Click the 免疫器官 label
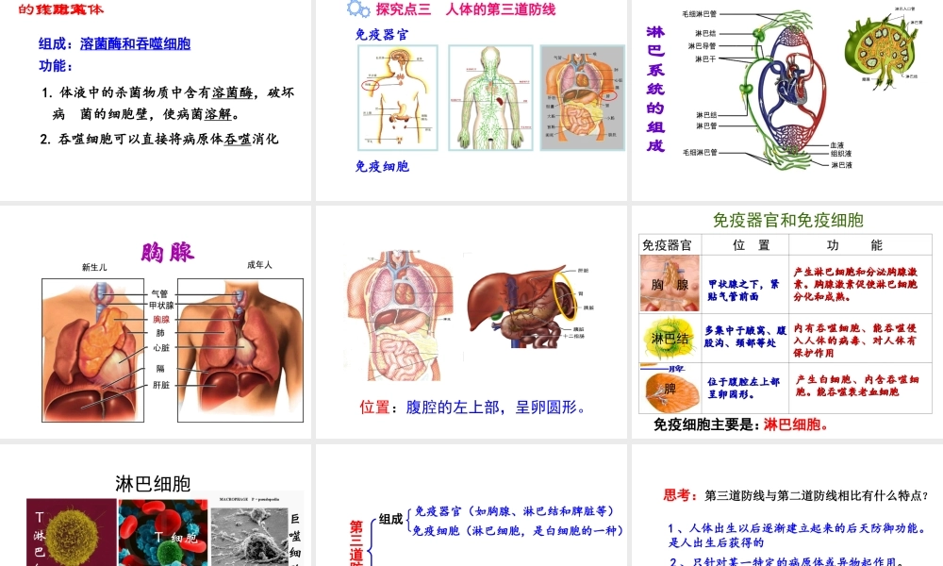Image resolution: width=943 pixels, height=566 pixels. (381, 35)
